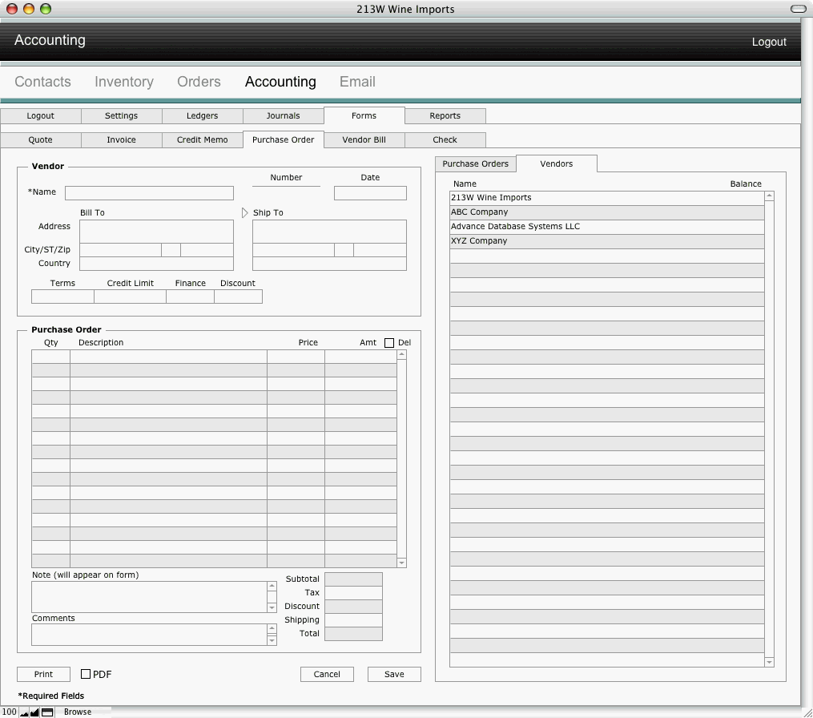Open the Browse mode popup
This screenshot has height=718, width=813.
pos(78,712)
